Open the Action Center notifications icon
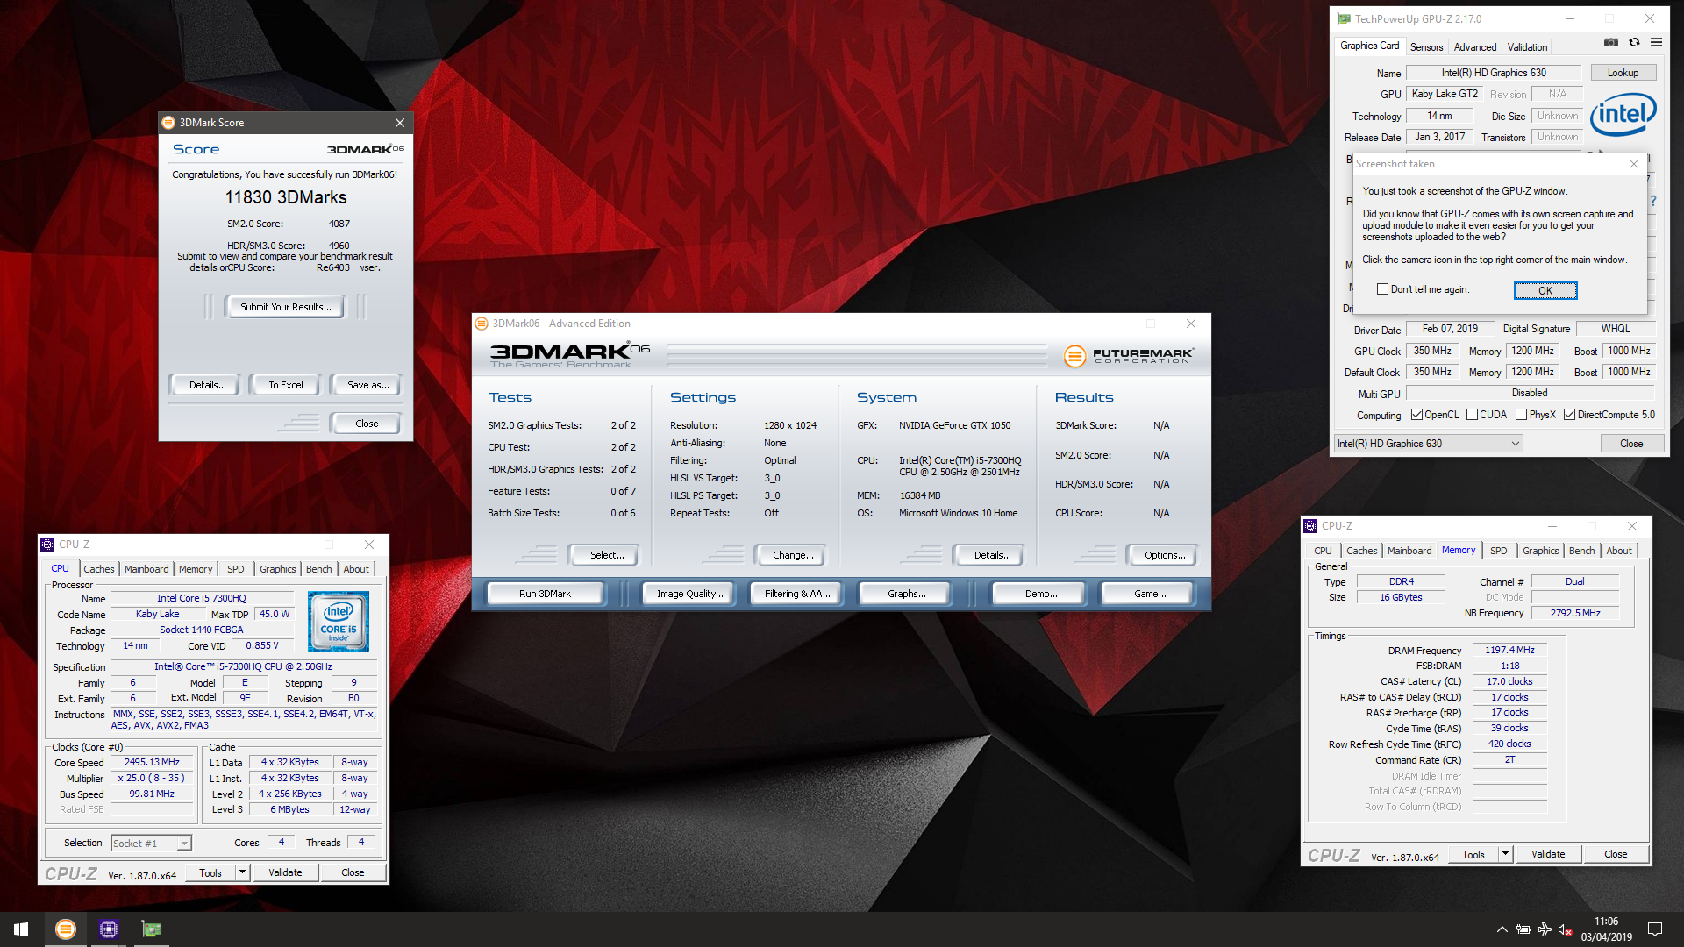This screenshot has height=947, width=1684. [x=1655, y=929]
